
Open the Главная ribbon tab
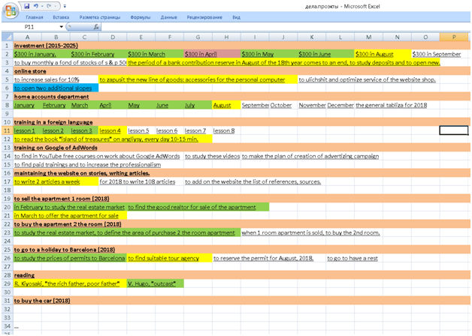(35, 17)
